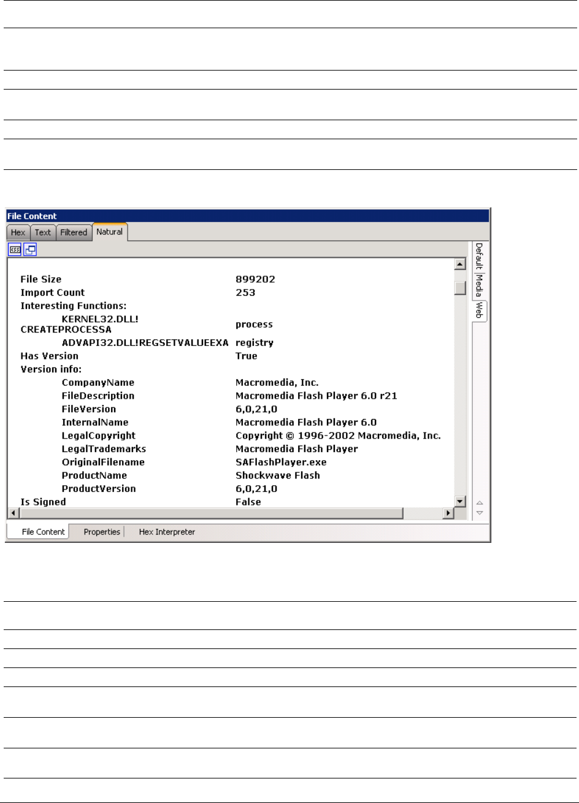Click the Is Signed value False
This screenshot has width=579, height=803.
248,502
